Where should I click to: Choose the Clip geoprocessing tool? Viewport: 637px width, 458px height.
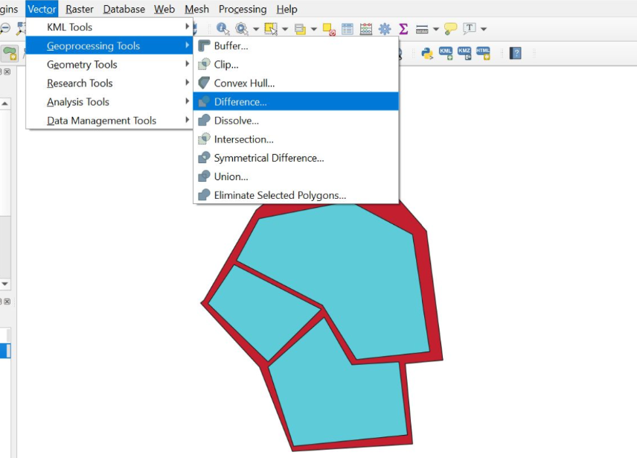tap(295, 64)
